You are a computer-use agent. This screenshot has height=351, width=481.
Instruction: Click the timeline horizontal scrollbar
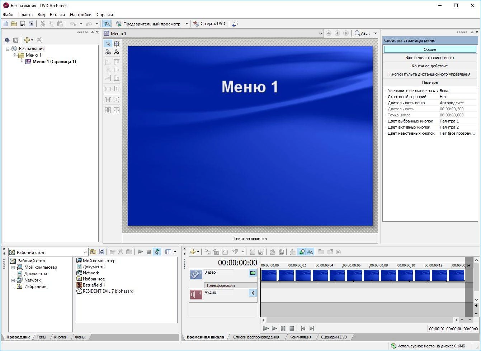[359, 320]
